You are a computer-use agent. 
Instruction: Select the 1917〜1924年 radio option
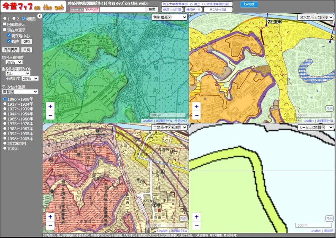point(5,104)
